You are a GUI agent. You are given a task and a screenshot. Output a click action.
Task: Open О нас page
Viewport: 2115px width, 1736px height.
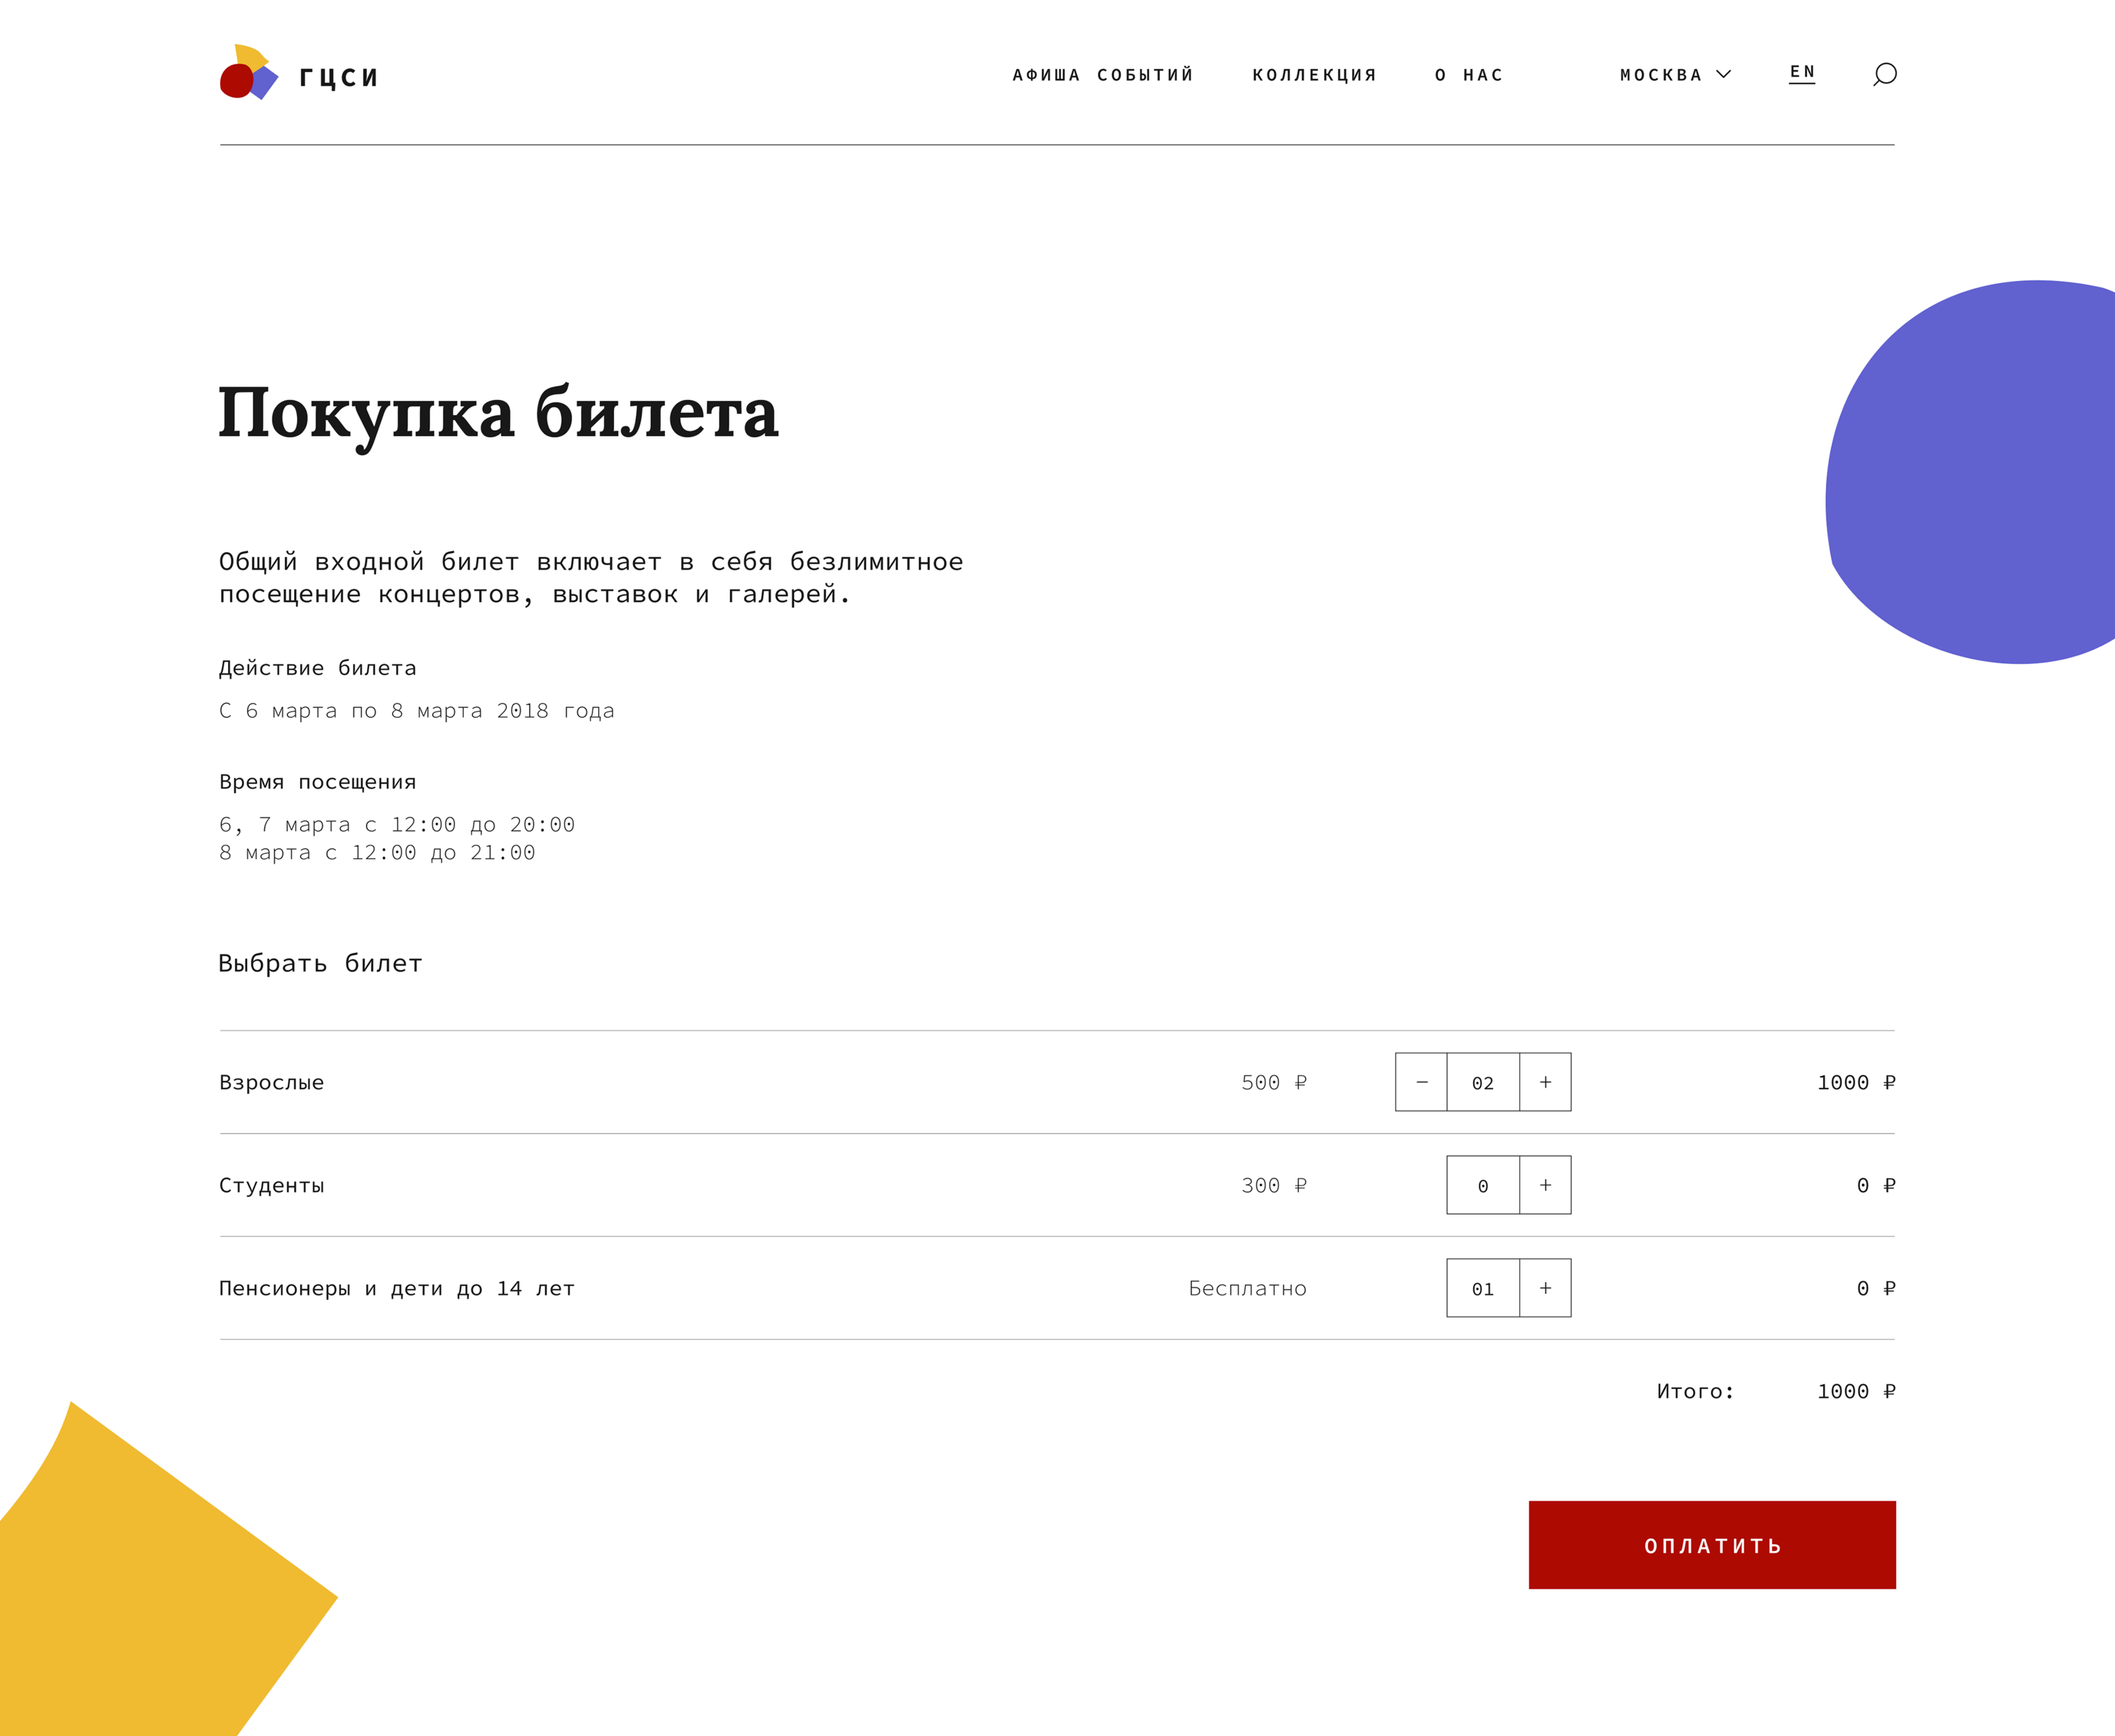click(x=1469, y=75)
